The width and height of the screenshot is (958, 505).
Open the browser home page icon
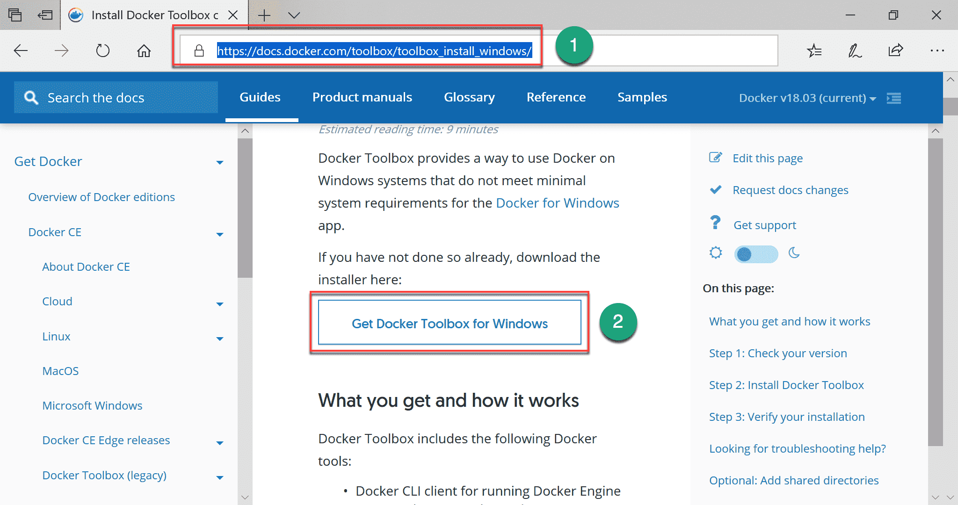click(x=144, y=50)
